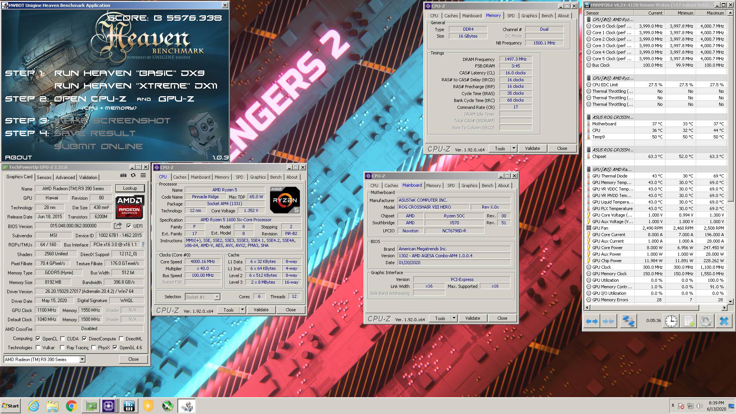Open Bench tab in CPU-Z Memory window
This screenshot has height=414, width=736.
click(x=547, y=16)
